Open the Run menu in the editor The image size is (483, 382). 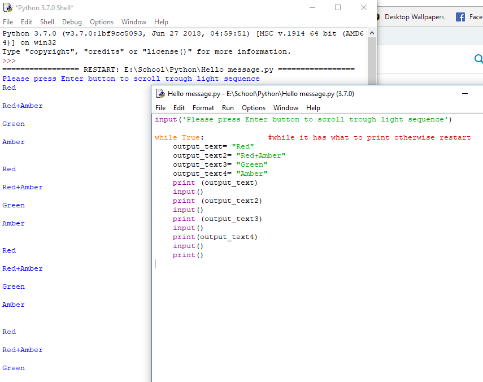click(x=228, y=108)
